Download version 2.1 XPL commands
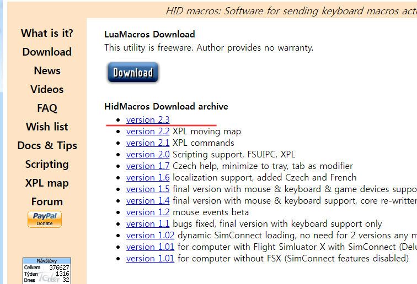Viewport: 417px width, 284px height. (148, 143)
